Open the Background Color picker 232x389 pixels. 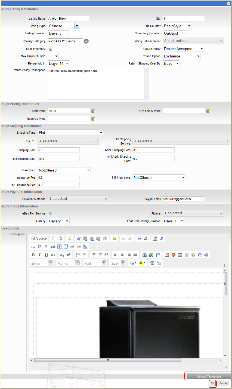(142, 263)
